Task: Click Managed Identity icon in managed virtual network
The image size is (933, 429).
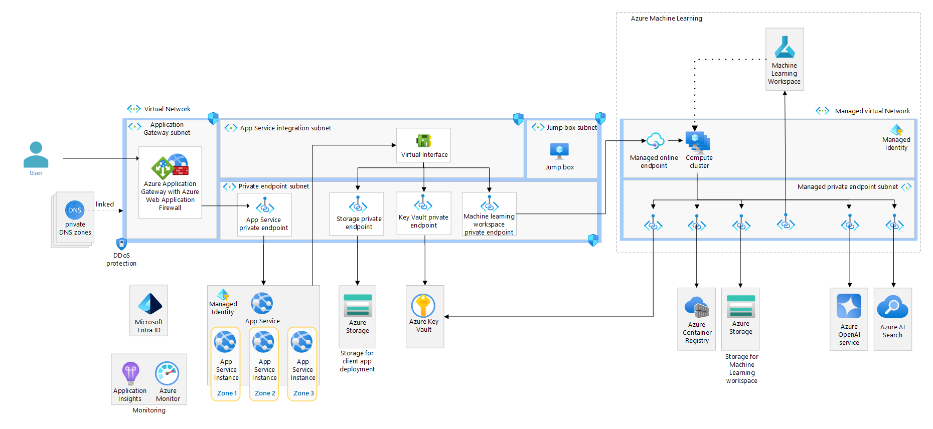Action: point(896,130)
